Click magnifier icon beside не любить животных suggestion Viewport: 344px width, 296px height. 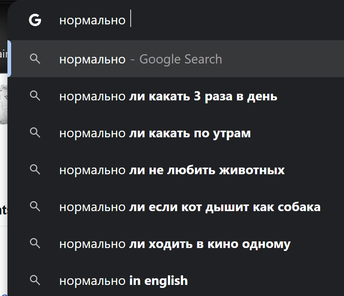pos(35,169)
